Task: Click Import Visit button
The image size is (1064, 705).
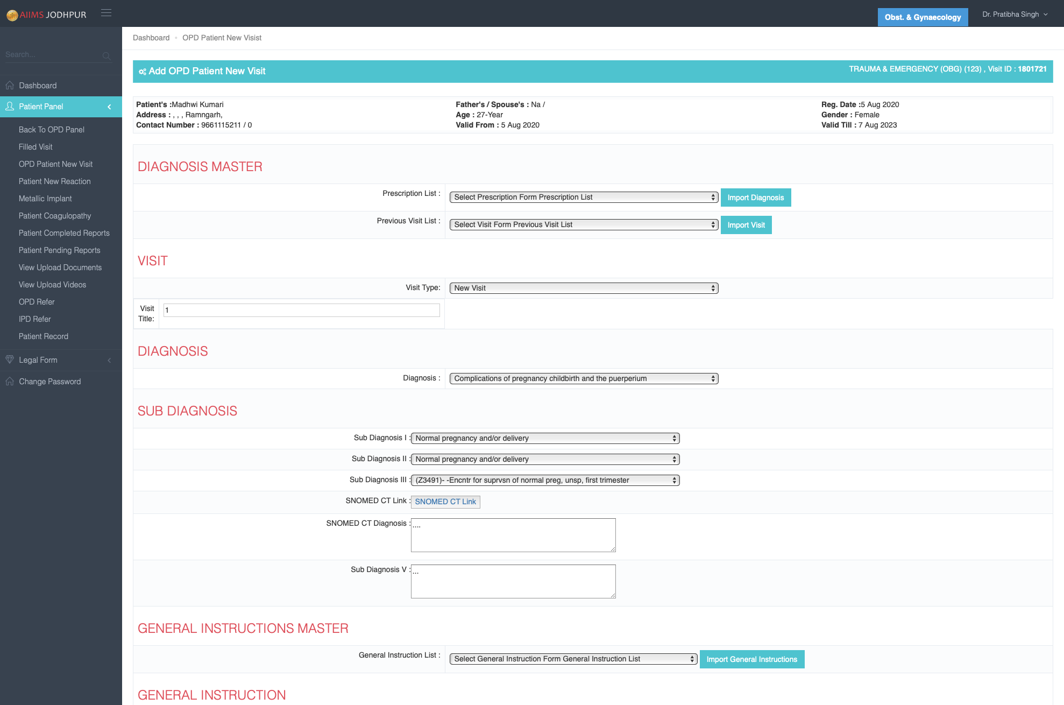Action: (x=746, y=225)
